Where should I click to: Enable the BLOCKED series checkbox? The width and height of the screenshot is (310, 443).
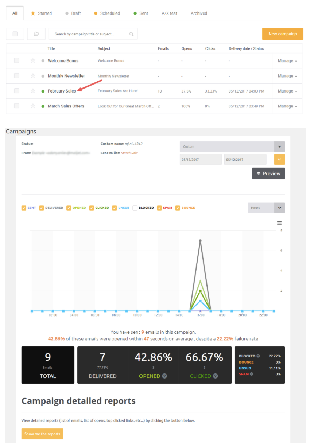(135, 208)
